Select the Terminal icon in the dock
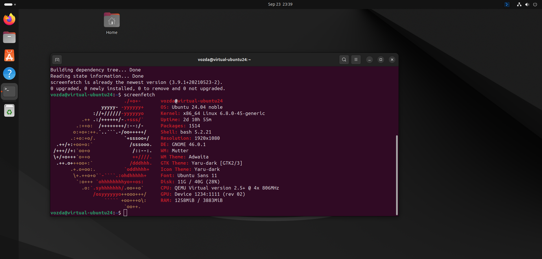 click(x=9, y=92)
